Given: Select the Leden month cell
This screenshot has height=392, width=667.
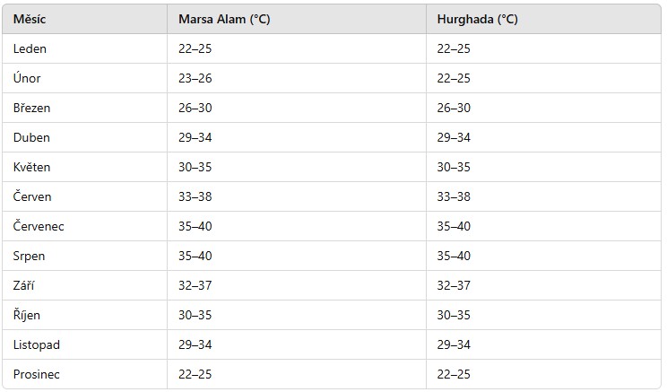Looking at the screenshot, I should 30,48.
